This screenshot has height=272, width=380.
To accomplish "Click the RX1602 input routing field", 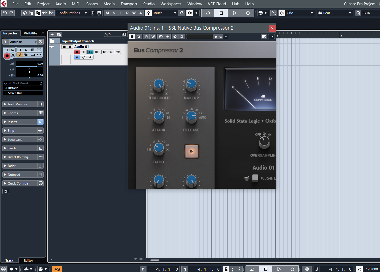I will (x=23, y=88).
